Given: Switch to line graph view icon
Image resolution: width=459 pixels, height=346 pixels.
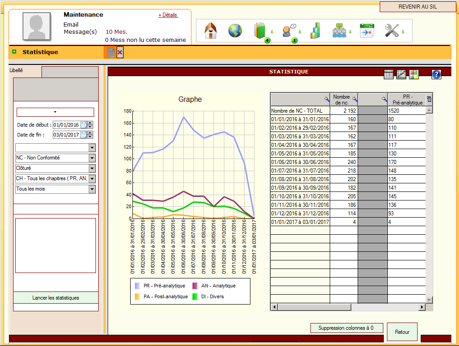Looking at the screenshot, I should coord(401,75).
